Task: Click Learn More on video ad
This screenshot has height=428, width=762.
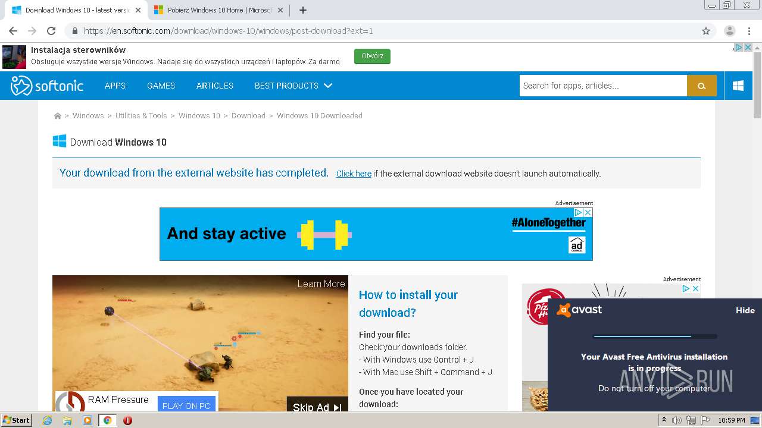Action: 321,284
